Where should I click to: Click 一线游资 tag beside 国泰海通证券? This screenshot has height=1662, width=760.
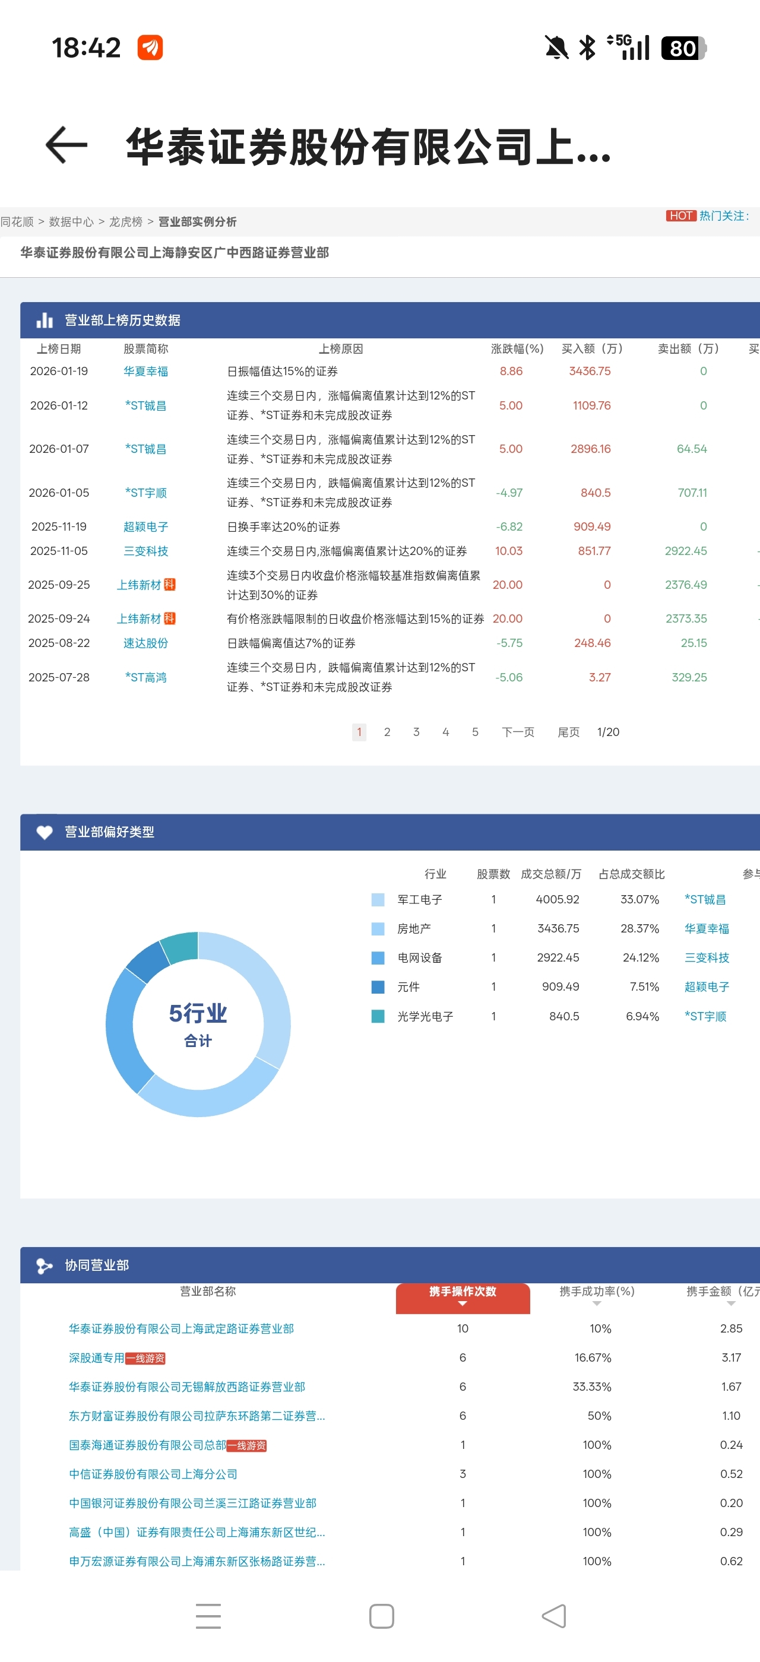point(247,1445)
